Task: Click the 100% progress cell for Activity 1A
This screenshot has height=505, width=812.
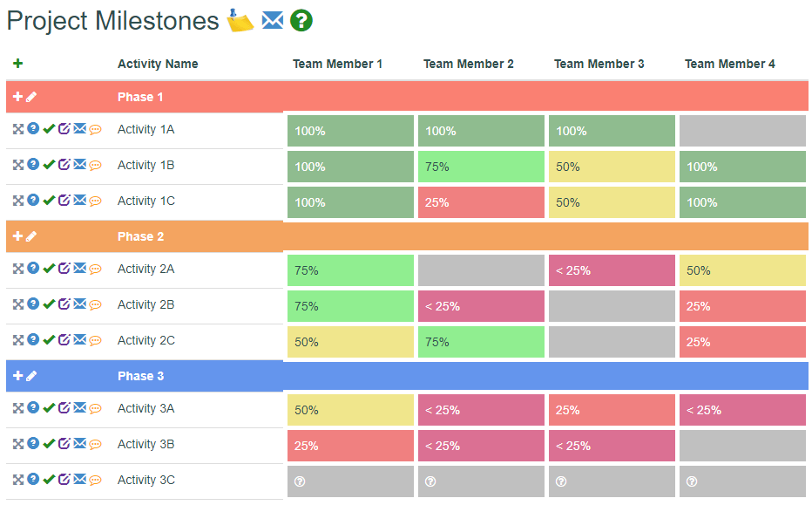Action: tap(349, 130)
